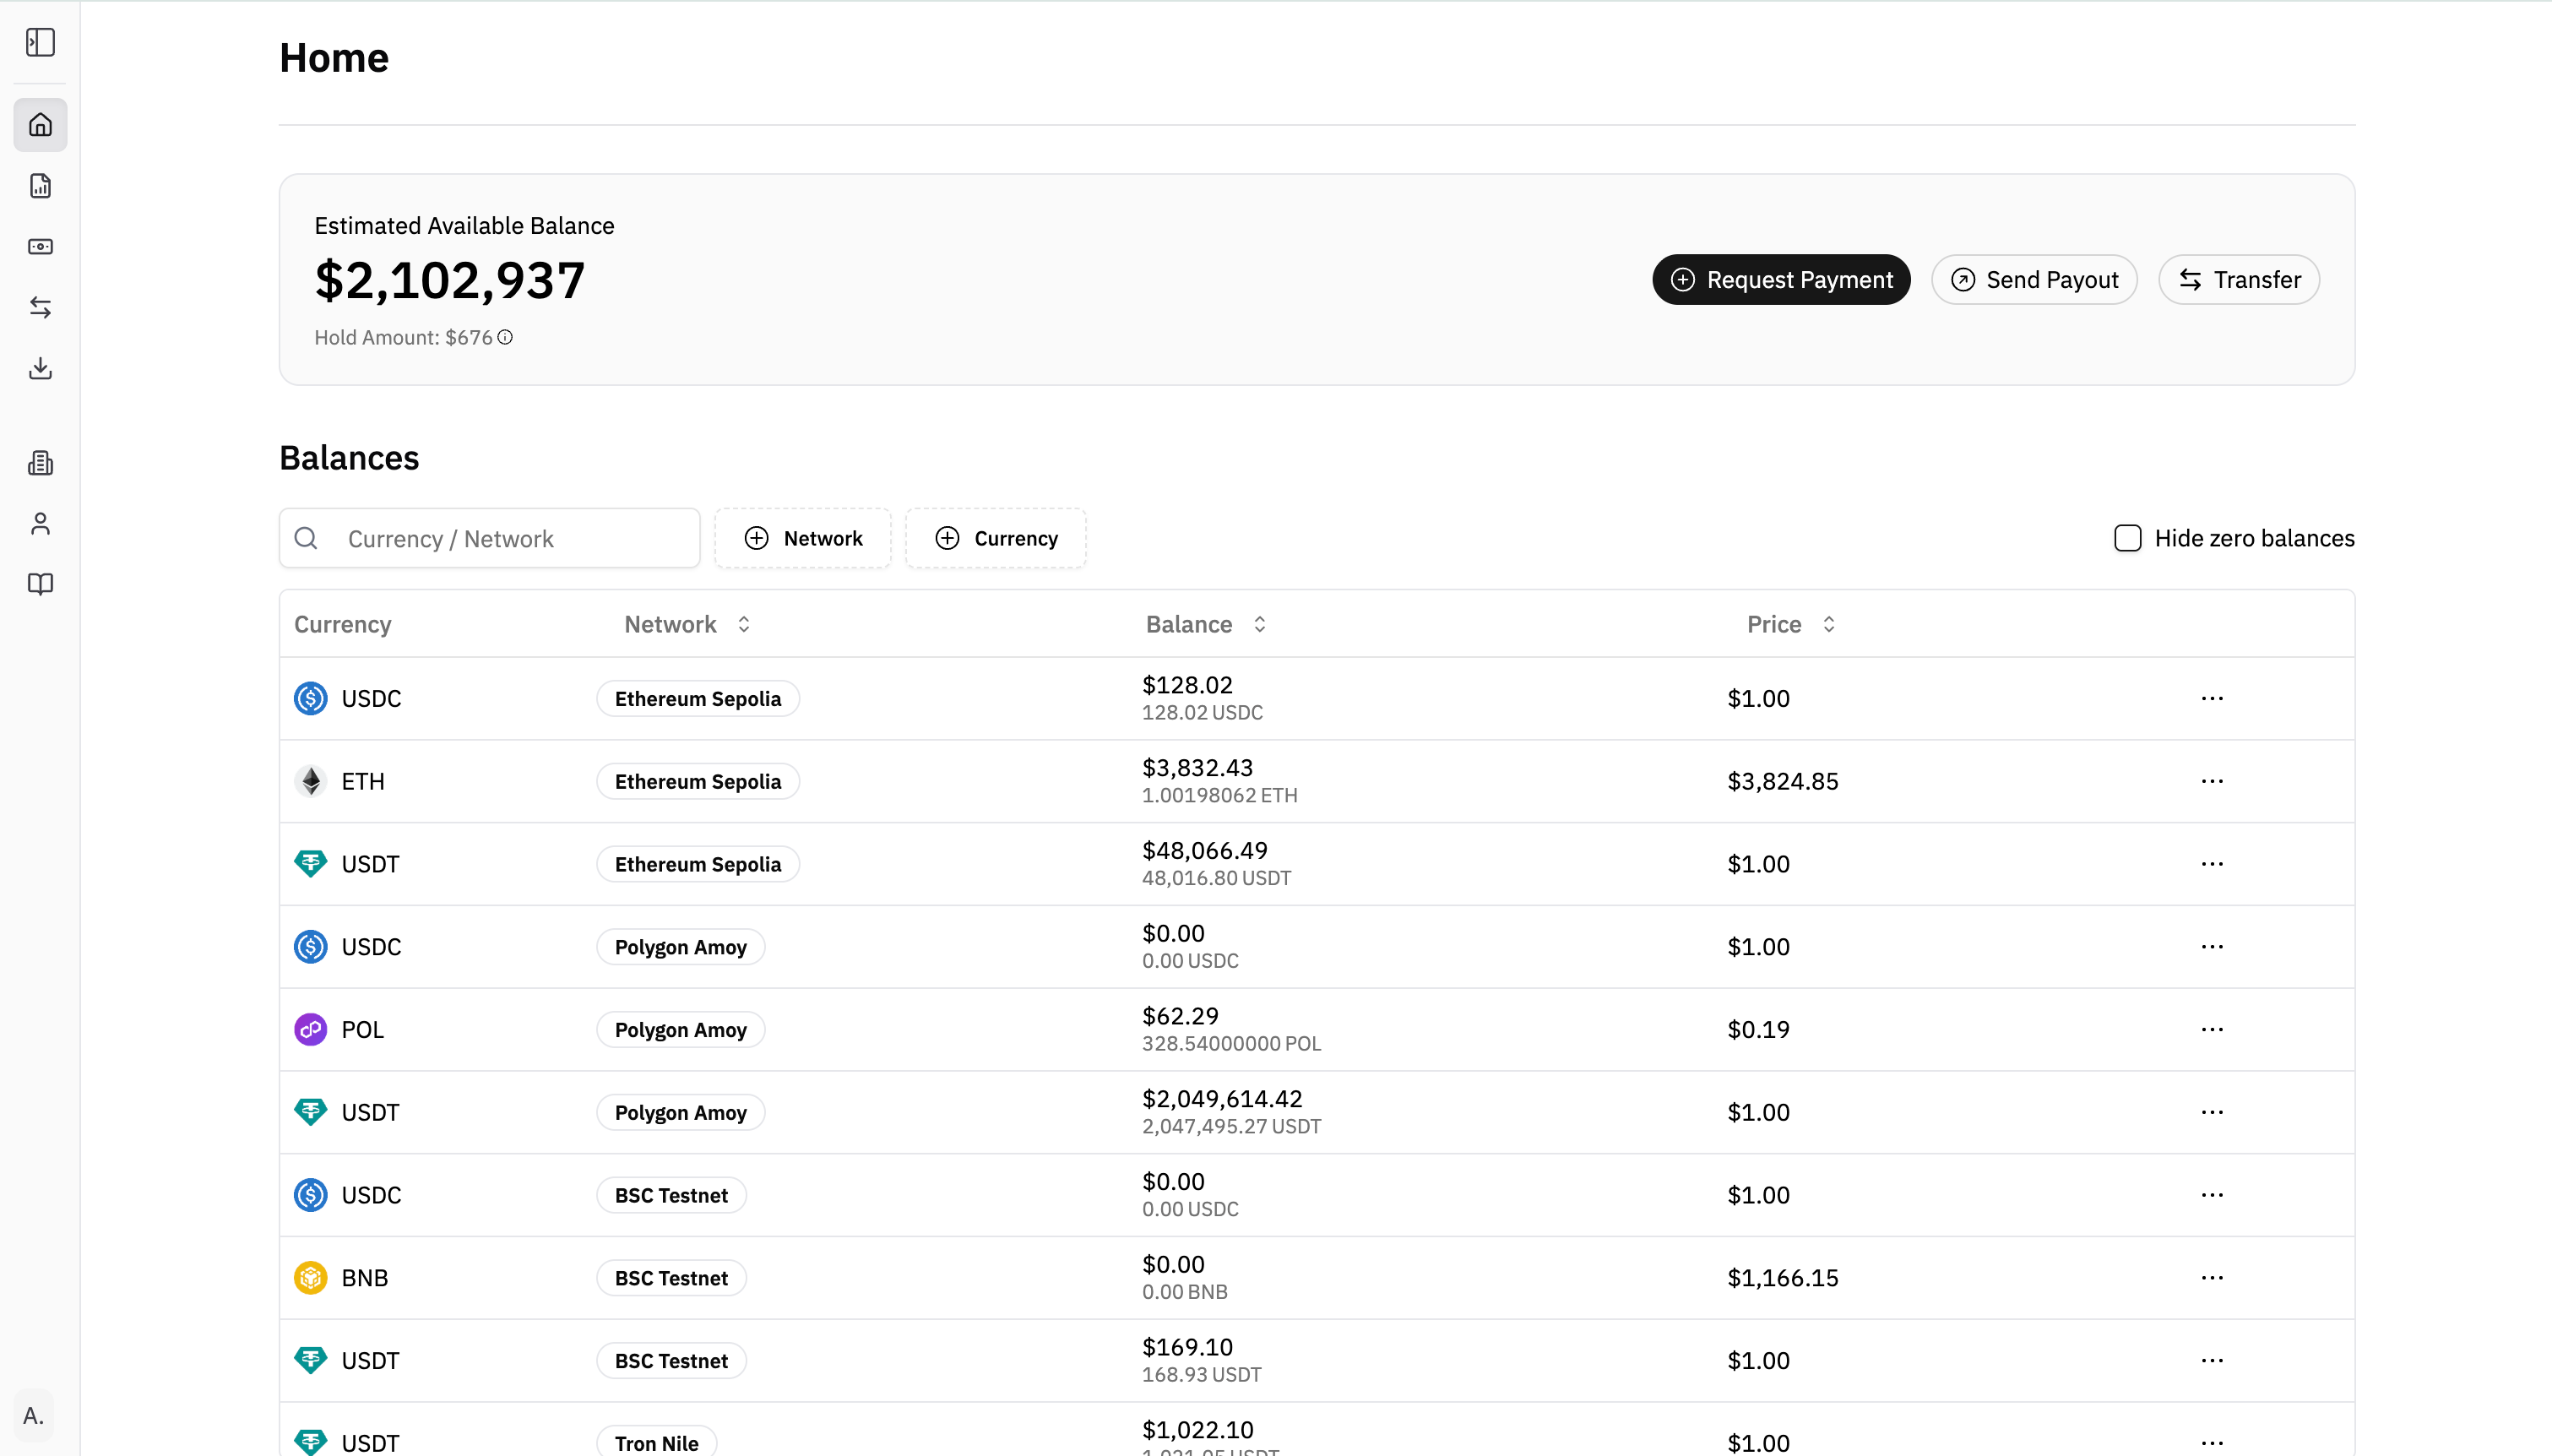Click the Request Payment button
The height and width of the screenshot is (1456, 2552).
click(1780, 280)
